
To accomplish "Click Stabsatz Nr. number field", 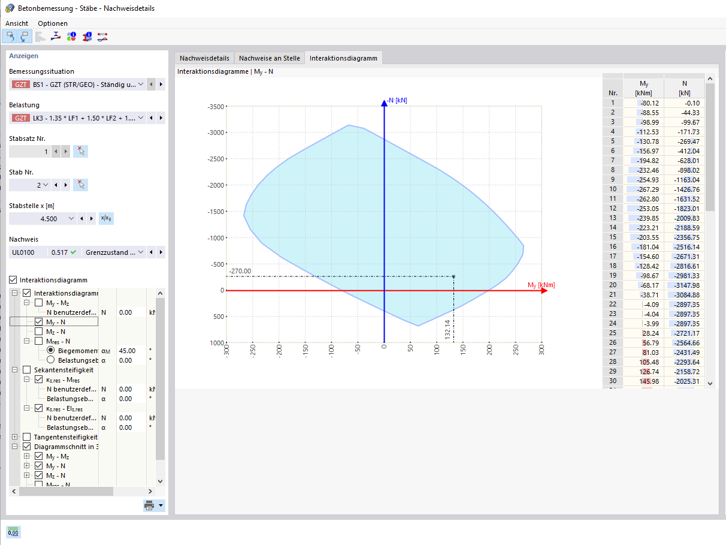I will point(30,152).
